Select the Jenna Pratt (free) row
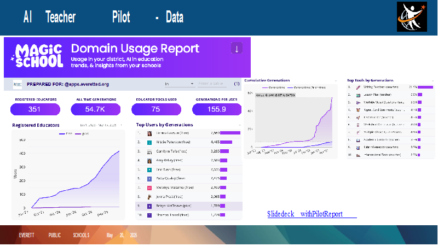Viewport: 438px width, 246px height. click(x=189, y=197)
